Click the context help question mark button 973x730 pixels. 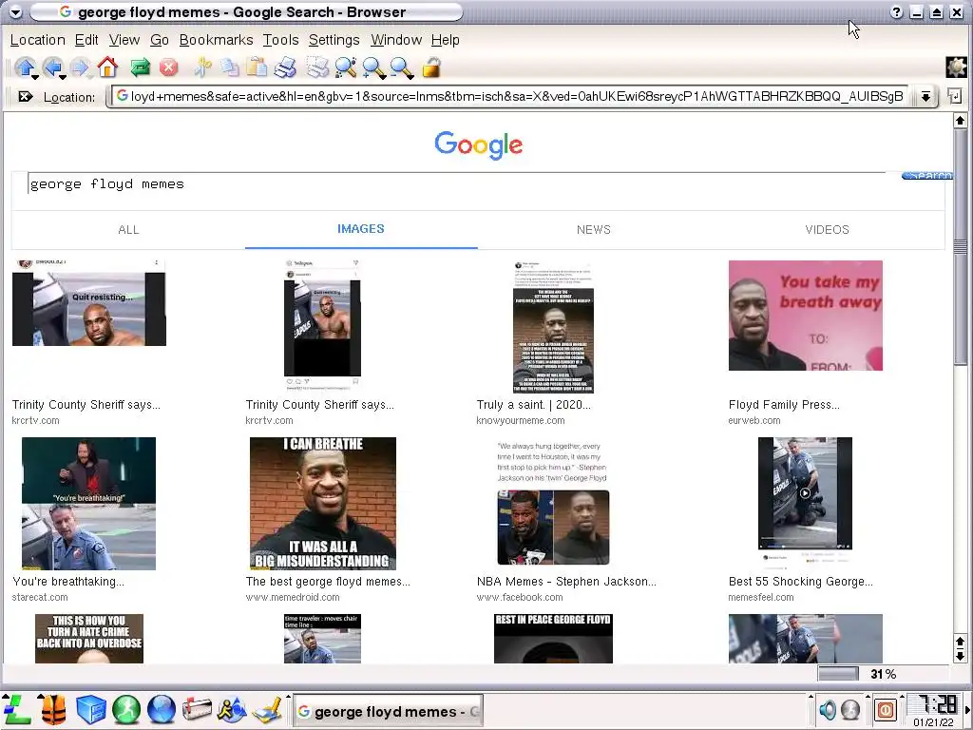896,11
